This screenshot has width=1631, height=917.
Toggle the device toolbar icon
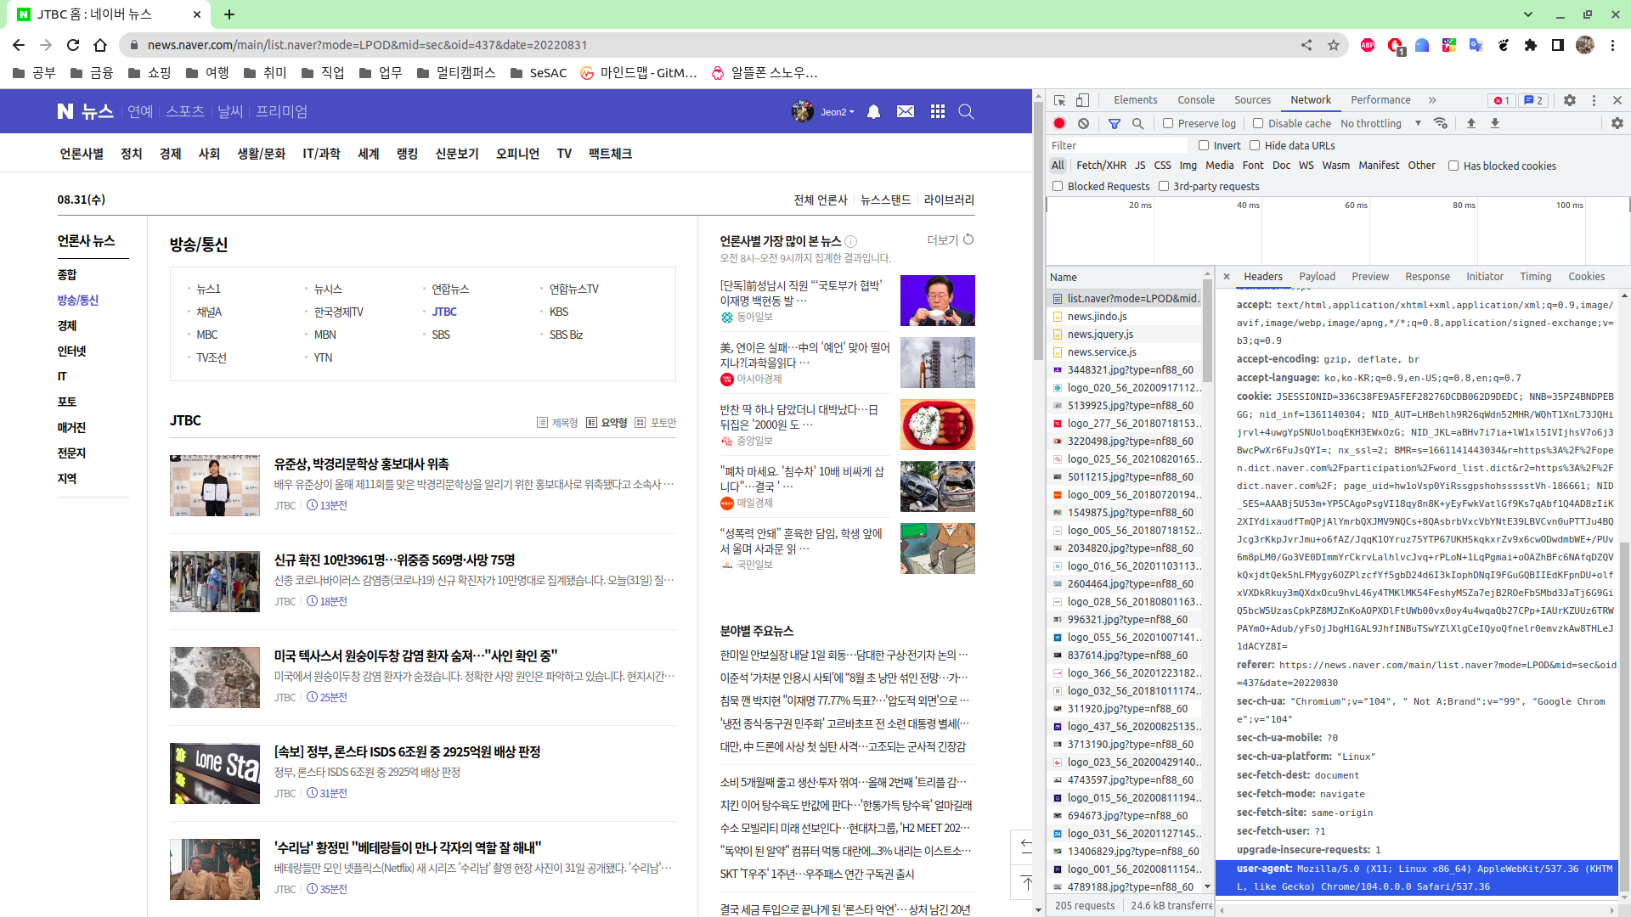tap(1082, 100)
